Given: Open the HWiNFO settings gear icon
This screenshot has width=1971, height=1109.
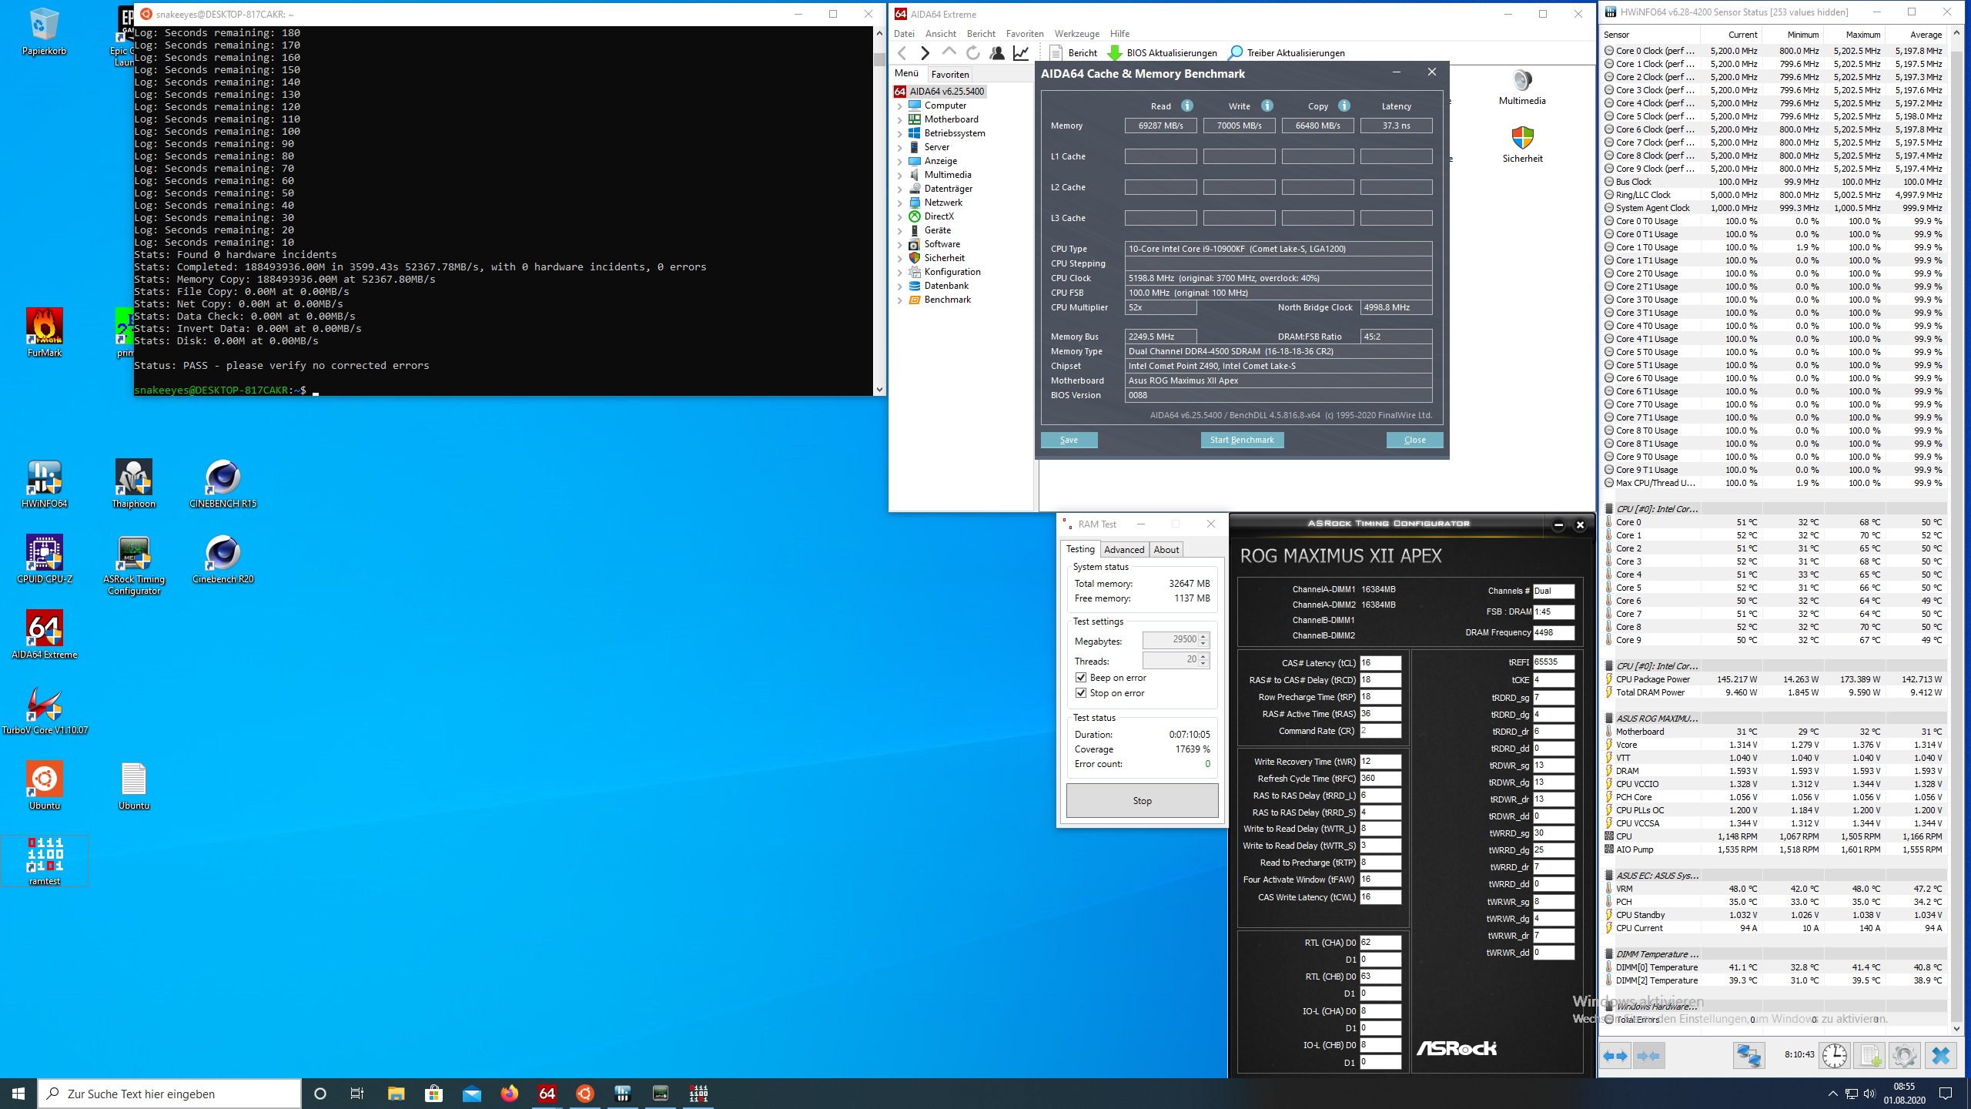Looking at the screenshot, I should [1904, 1055].
